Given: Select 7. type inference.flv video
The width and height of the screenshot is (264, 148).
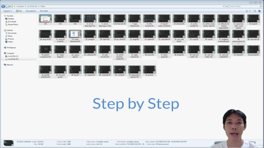Looking at the screenshot, I should point(134,21).
